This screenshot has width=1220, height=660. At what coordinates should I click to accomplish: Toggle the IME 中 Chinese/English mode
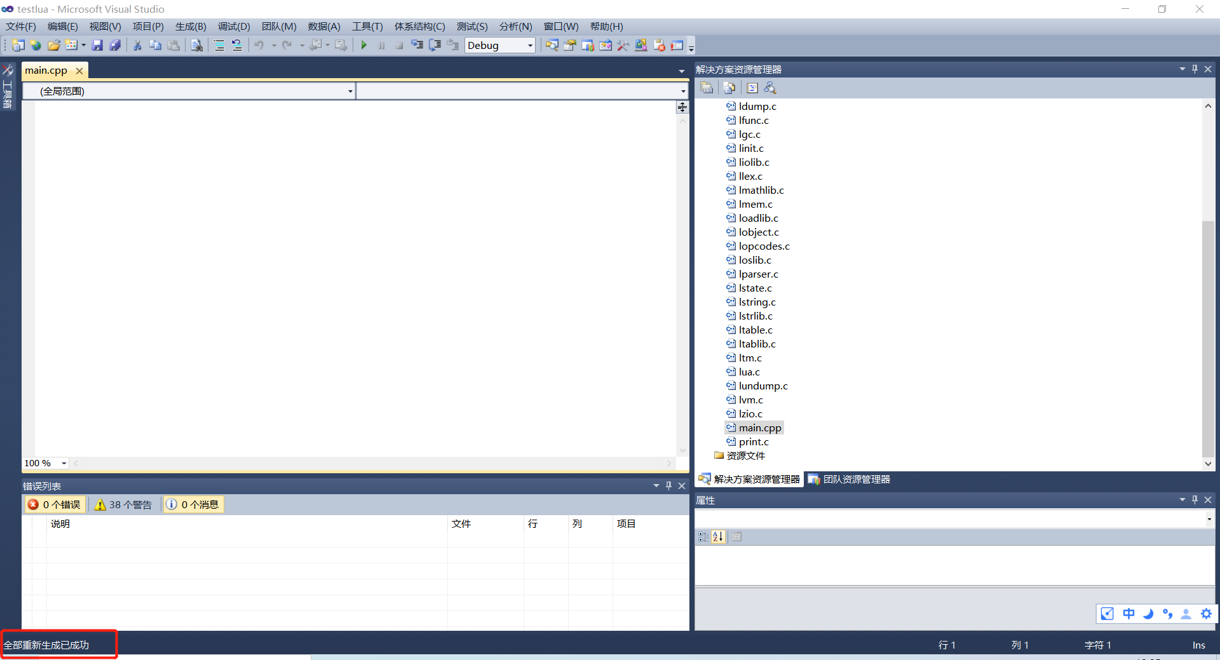pyautogui.click(x=1128, y=614)
